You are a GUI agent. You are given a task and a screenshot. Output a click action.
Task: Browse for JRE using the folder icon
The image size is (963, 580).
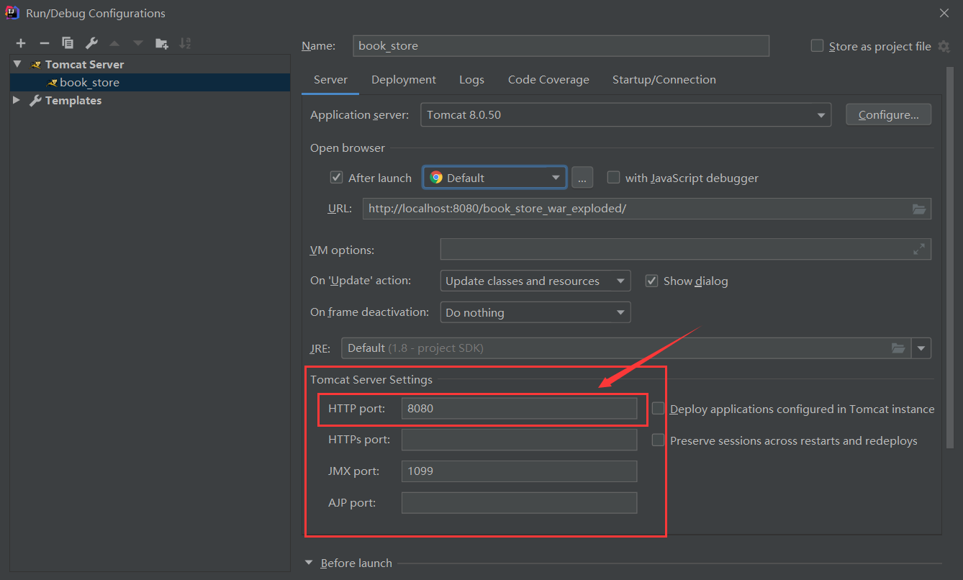pyautogui.click(x=898, y=348)
